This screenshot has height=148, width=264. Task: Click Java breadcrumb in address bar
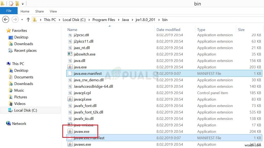click(x=125, y=20)
